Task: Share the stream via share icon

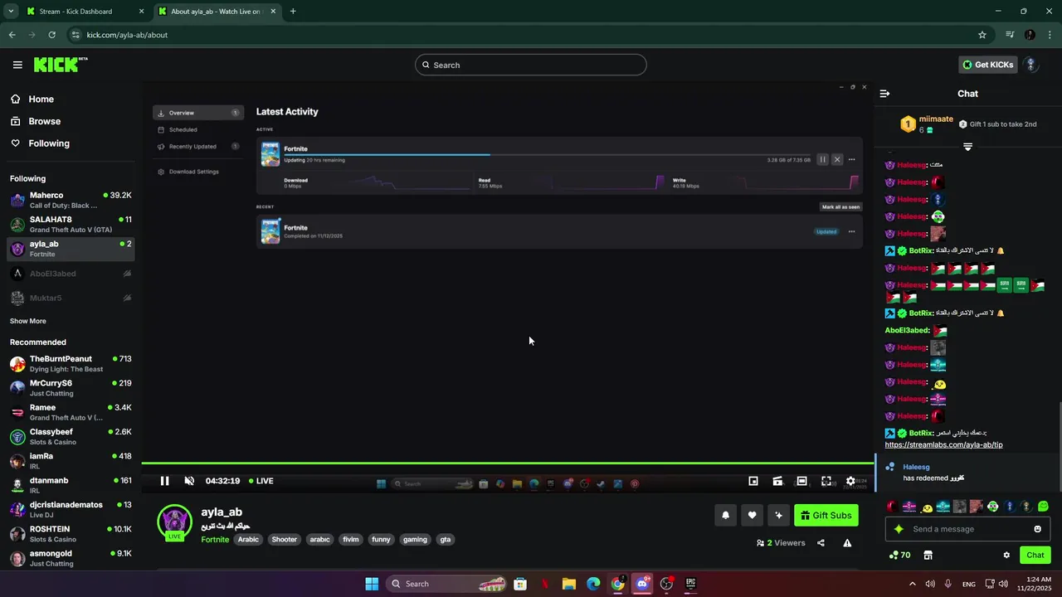Action: [821, 543]
